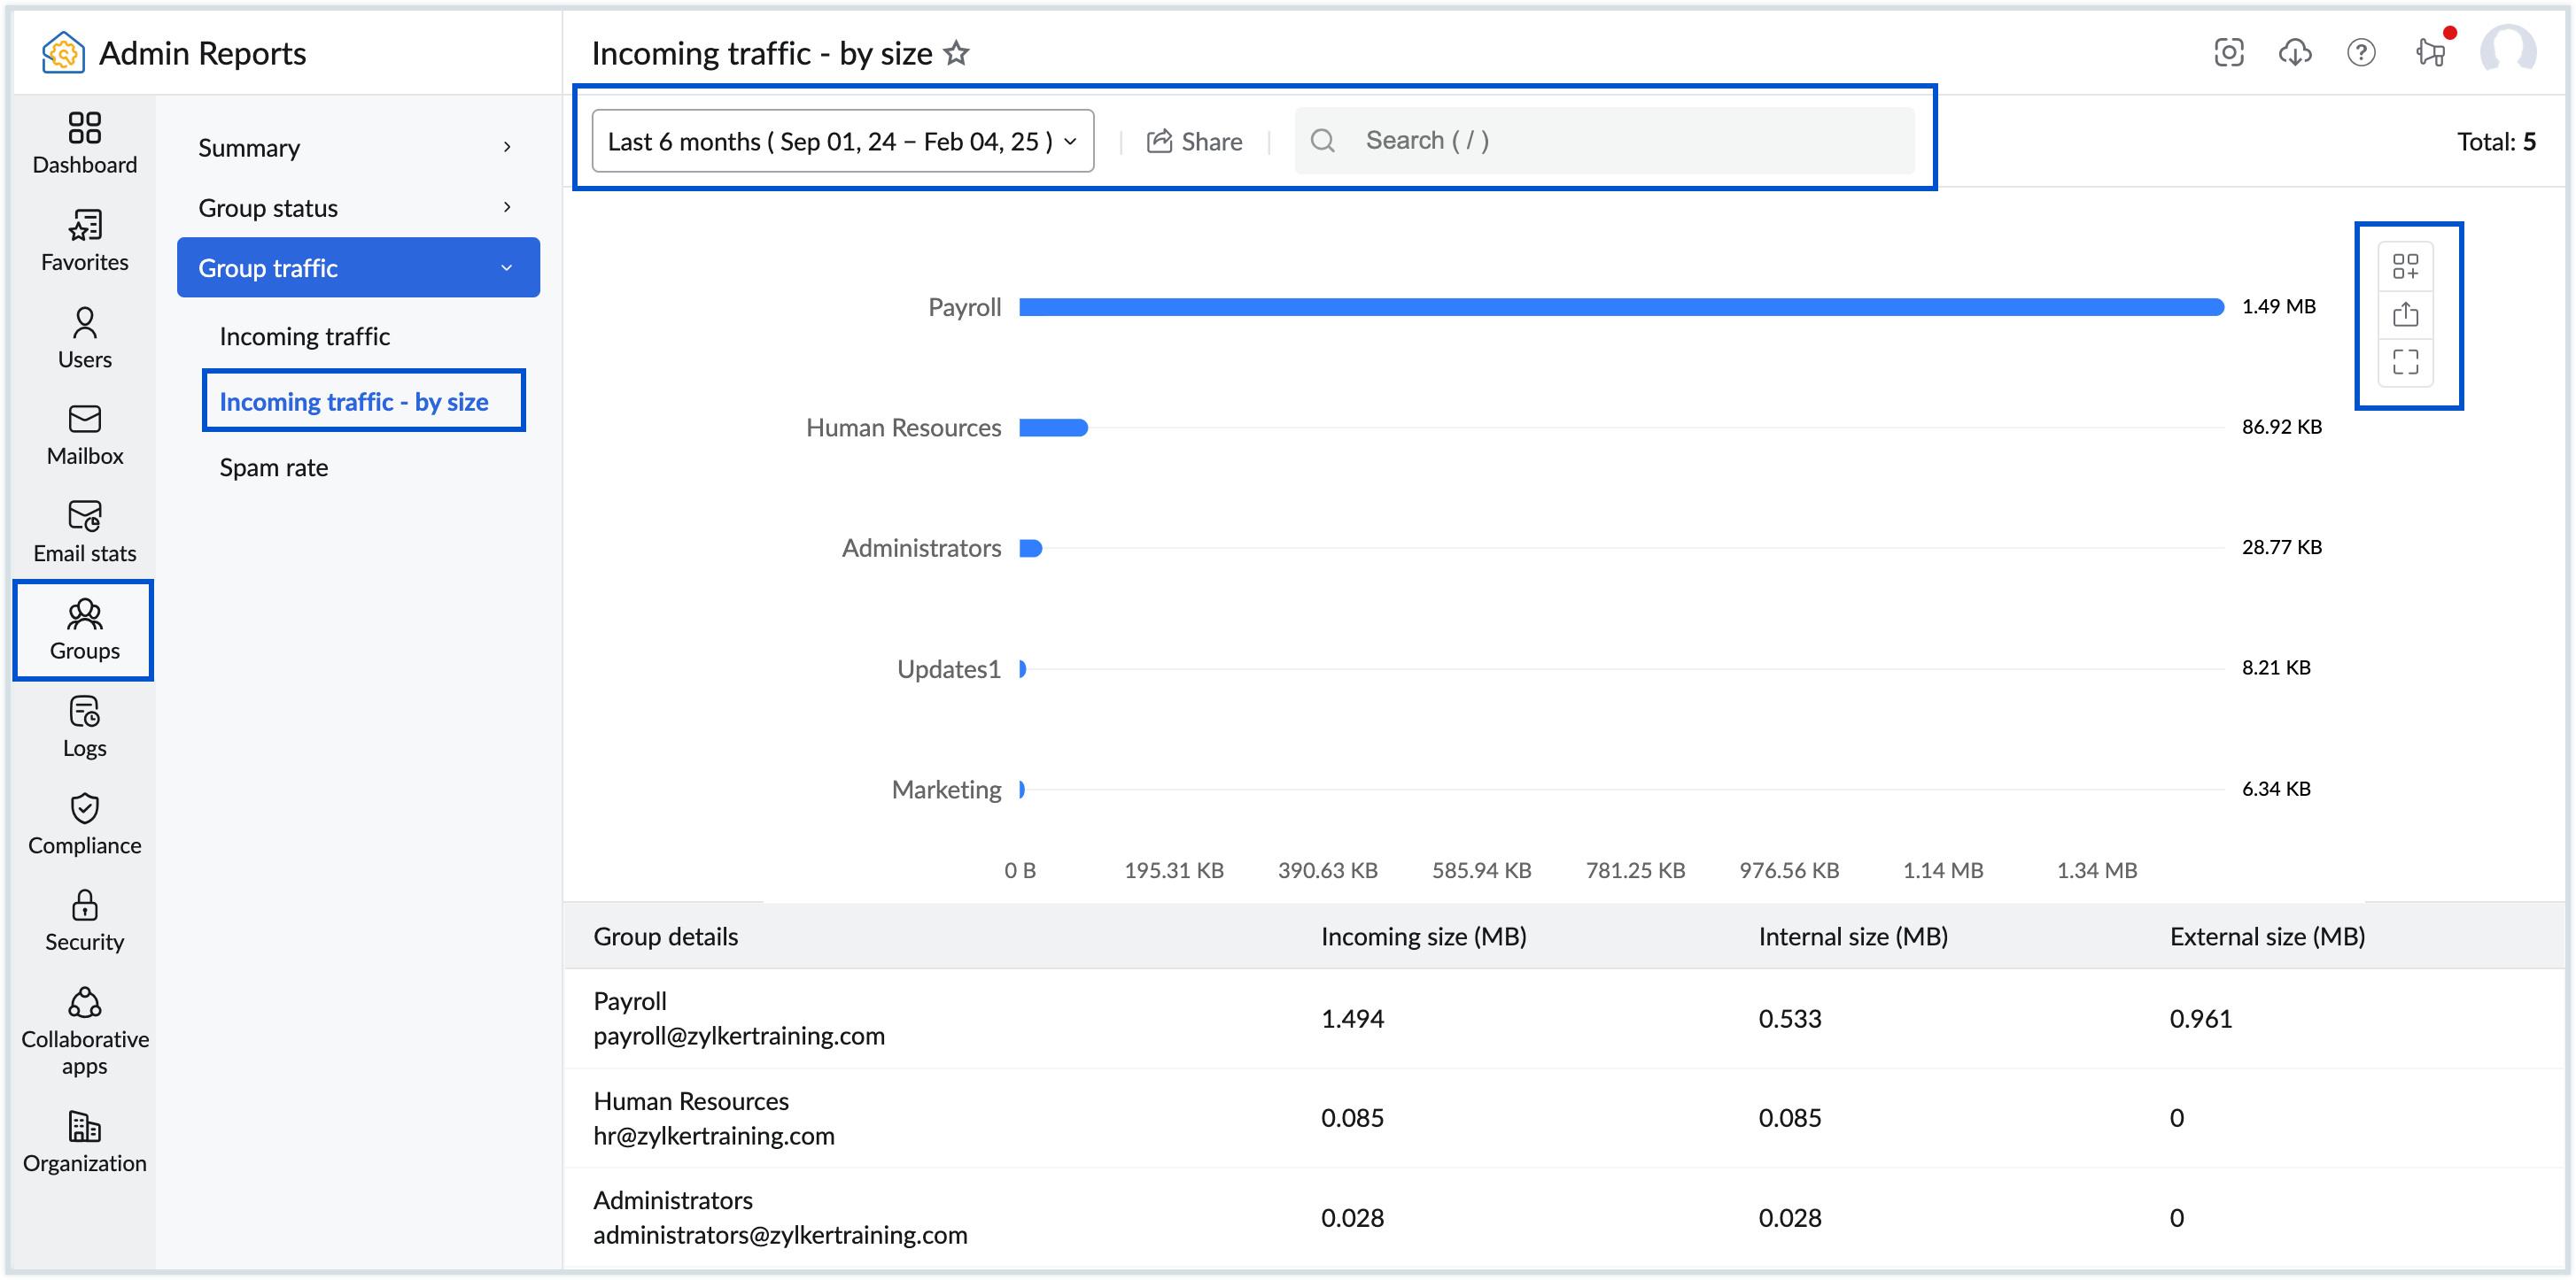Click the Share button
The width and height of the screenshot is (2576, 1280).
[1194, 140]
